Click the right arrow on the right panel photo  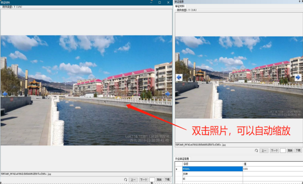coord(298,78)
